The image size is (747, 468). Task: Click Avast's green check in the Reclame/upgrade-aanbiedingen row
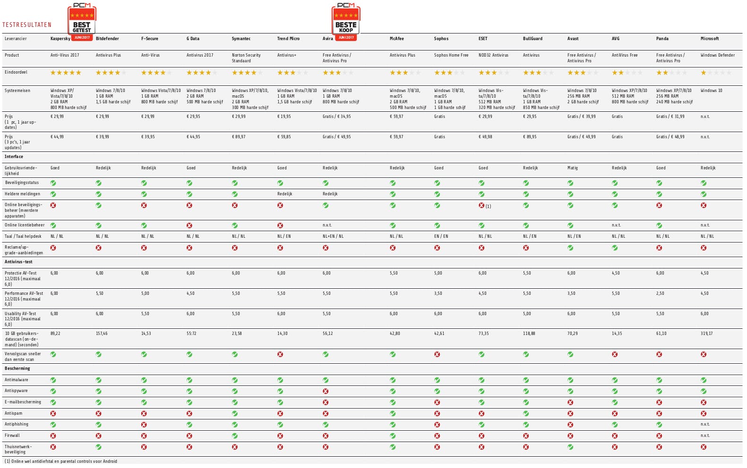pyautogui.click(x=570, y=248)
